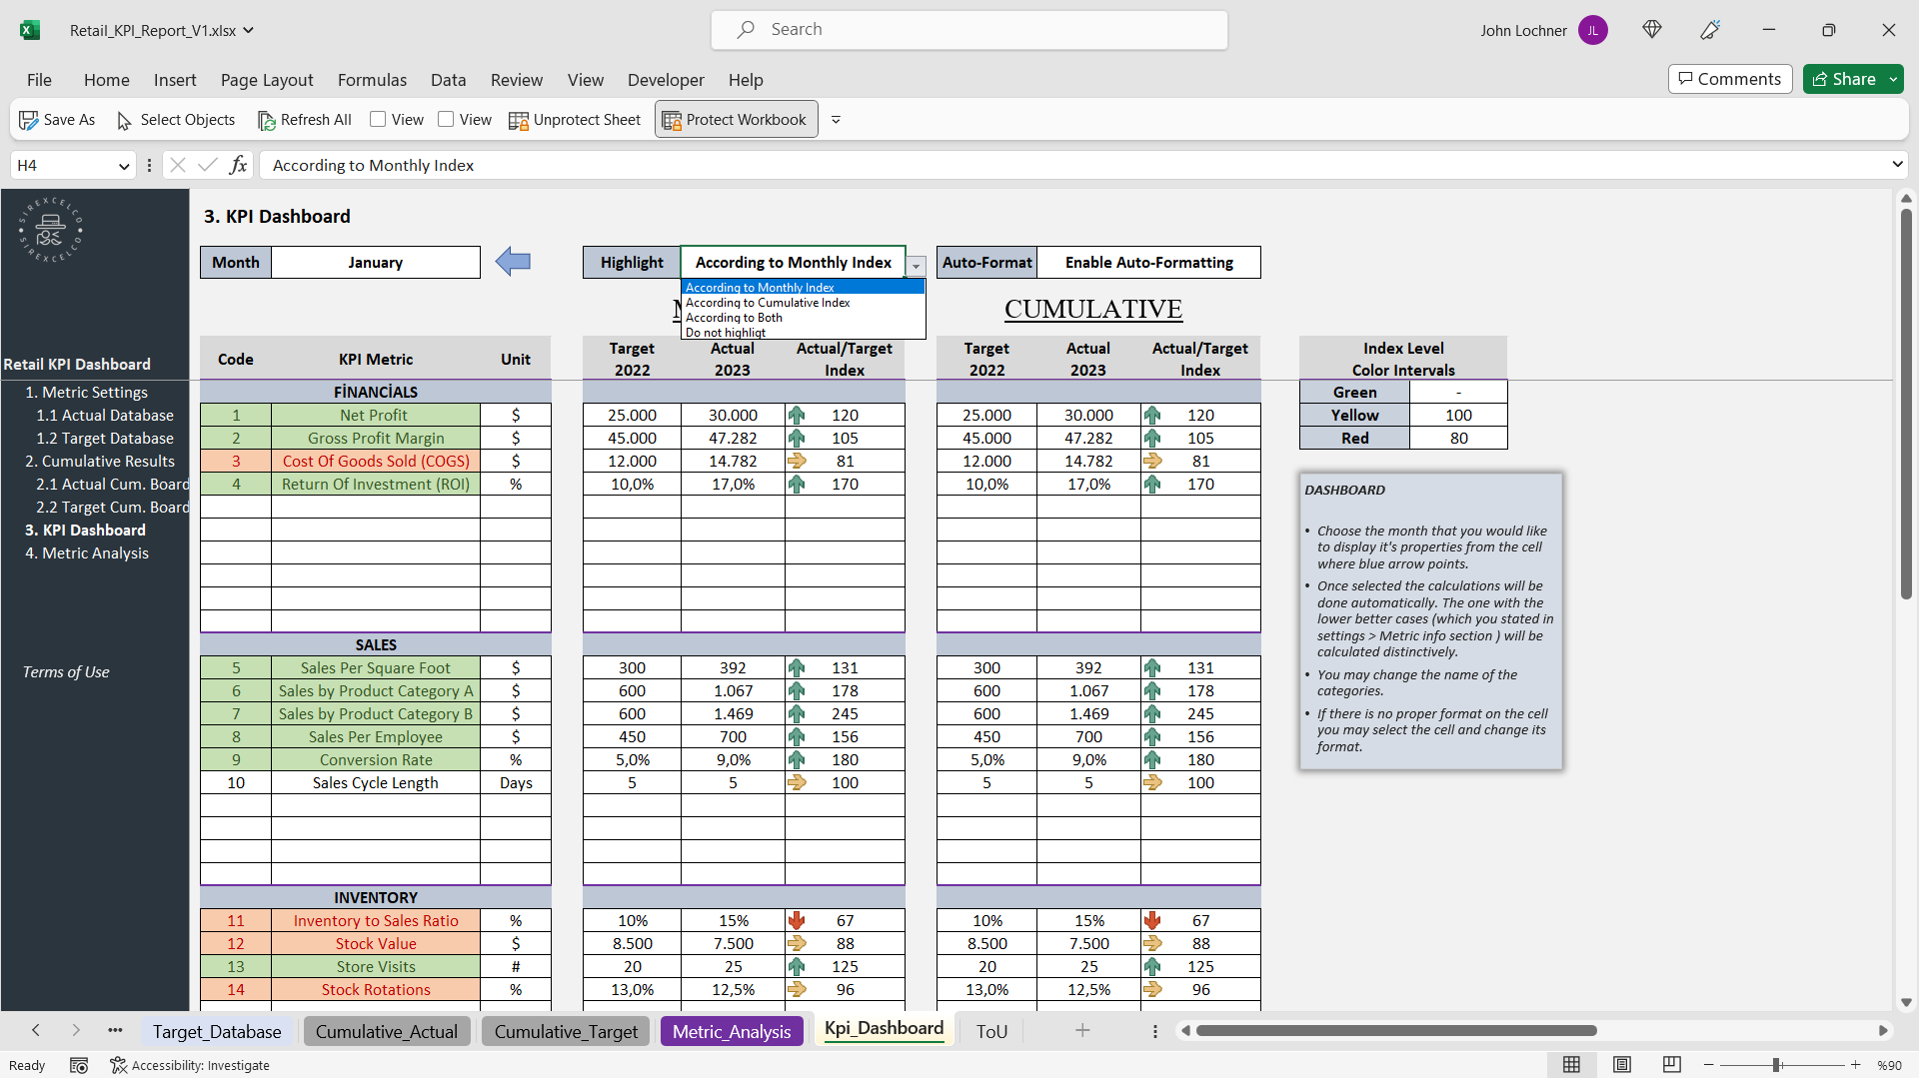Click Protect Workbook toolbar button
The image size is (1919, 1079).
click(736, 120)
